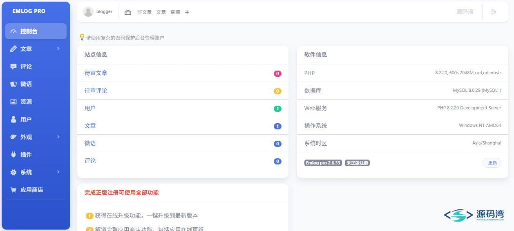514x231 pixels.
Task: Click the EMLOG PRO logo text
Action: 29,11
